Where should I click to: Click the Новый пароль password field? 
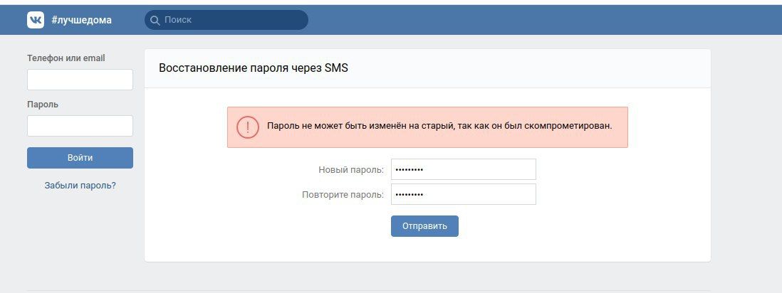[x=464, y=169]
